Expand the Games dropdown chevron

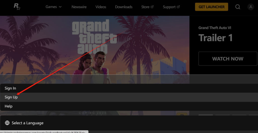[60, 7]
